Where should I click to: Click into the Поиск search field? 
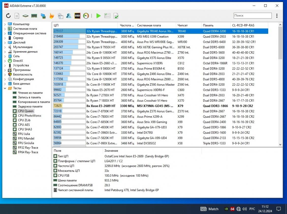pyautogui.click(x=252, y=16)
